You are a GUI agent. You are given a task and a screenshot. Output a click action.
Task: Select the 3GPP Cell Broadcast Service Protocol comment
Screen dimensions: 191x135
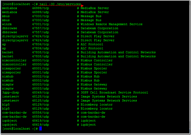point(114,93)
